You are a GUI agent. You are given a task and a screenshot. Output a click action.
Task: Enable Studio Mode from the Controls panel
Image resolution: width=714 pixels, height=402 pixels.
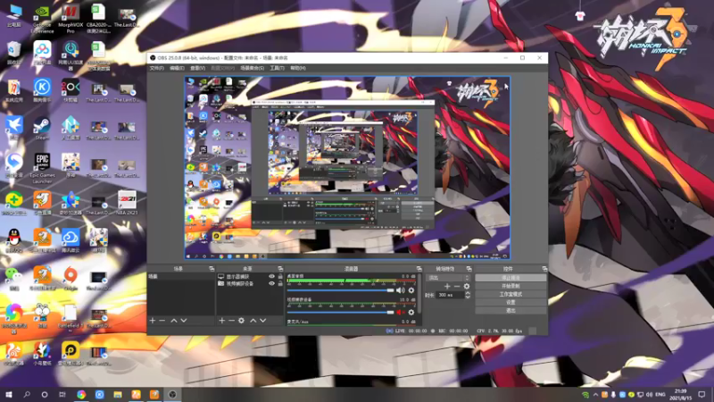click(x=511, y=294)
